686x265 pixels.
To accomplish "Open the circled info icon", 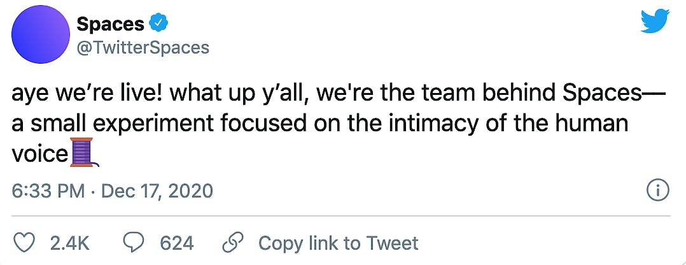I will (656, 189).
